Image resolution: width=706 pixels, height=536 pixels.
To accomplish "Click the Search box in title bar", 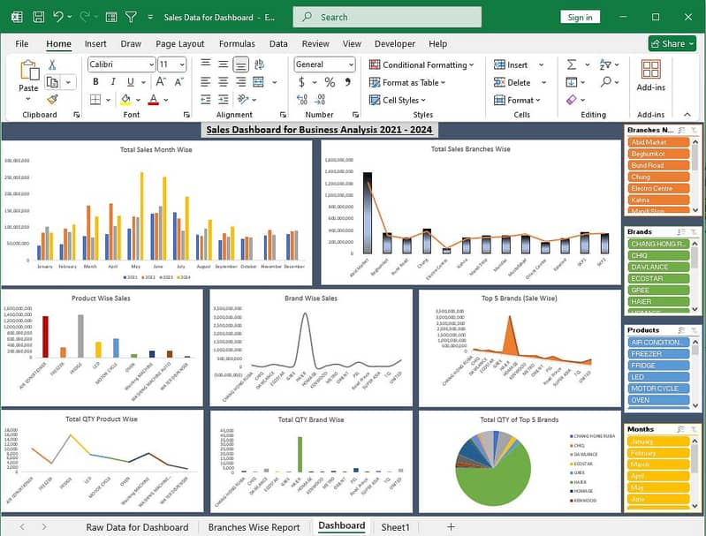I will pyautogui.click(x=387, y=17).
